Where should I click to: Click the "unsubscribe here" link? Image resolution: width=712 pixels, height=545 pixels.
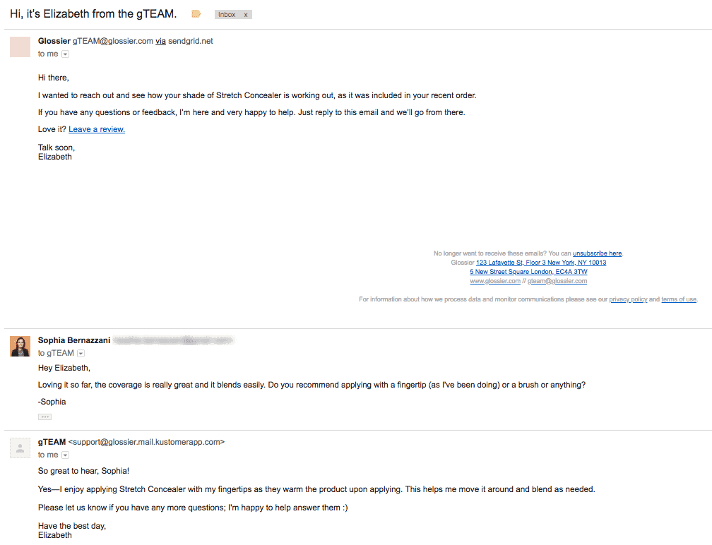click(598, 253)
